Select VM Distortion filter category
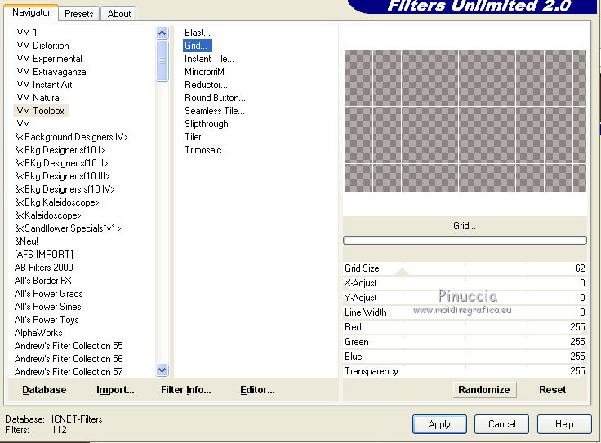The height and width of the screenshot is (443, 601). click(x=42, y=46)
